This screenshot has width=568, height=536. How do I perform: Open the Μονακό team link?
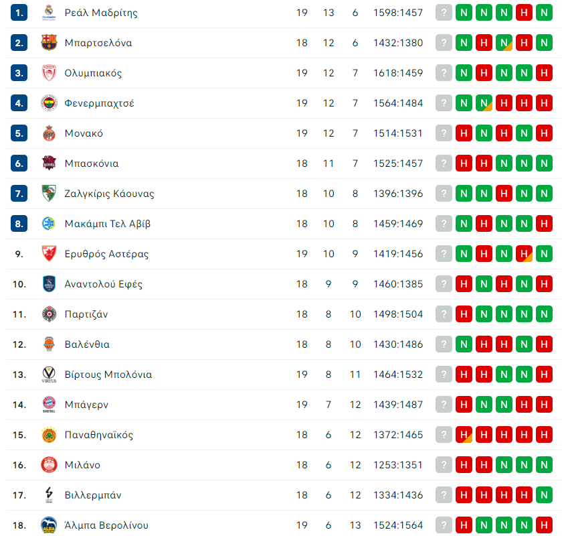84,133
